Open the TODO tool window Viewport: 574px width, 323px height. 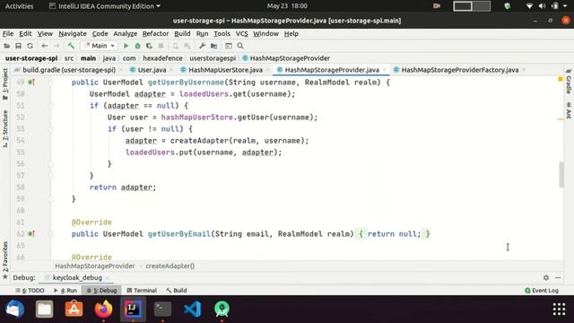(x=30, y=291)
